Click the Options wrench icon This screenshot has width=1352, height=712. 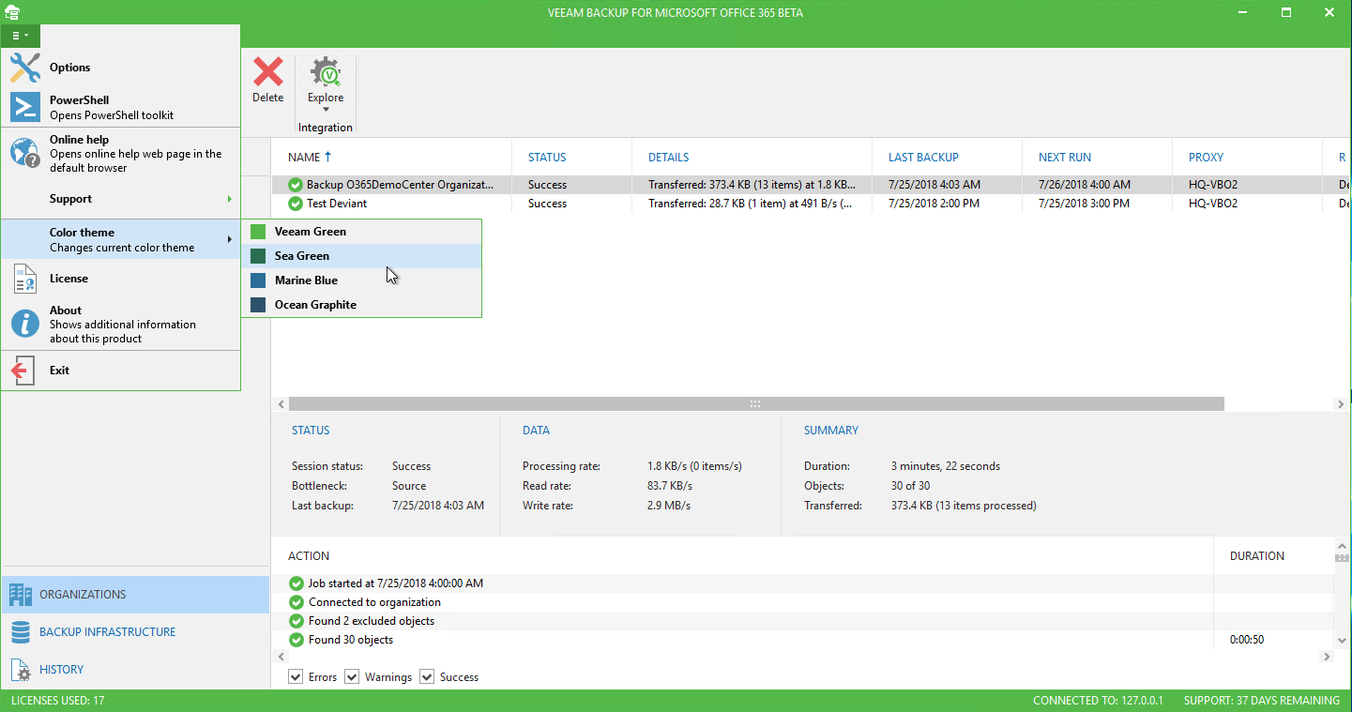click(25, 68)
